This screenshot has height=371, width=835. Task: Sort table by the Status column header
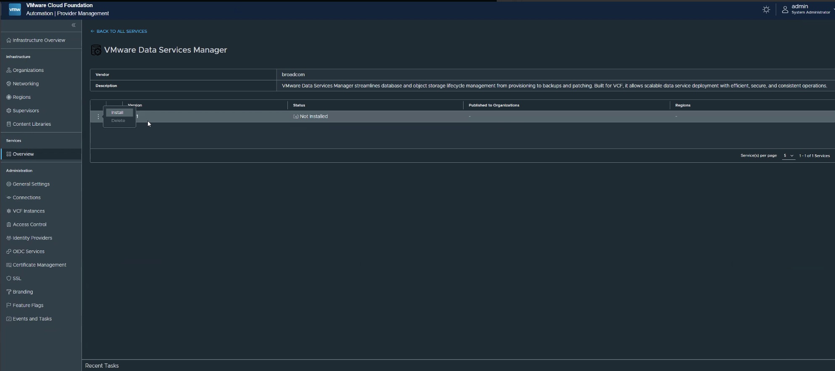coord(299,105)
